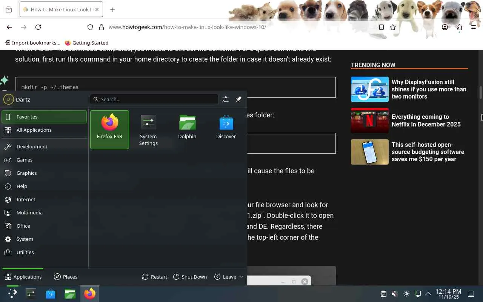The width and height of the screenshot is (483, 302).
Task: Select the How to Make Linux Look tab
Action: [x=61, y=9]
